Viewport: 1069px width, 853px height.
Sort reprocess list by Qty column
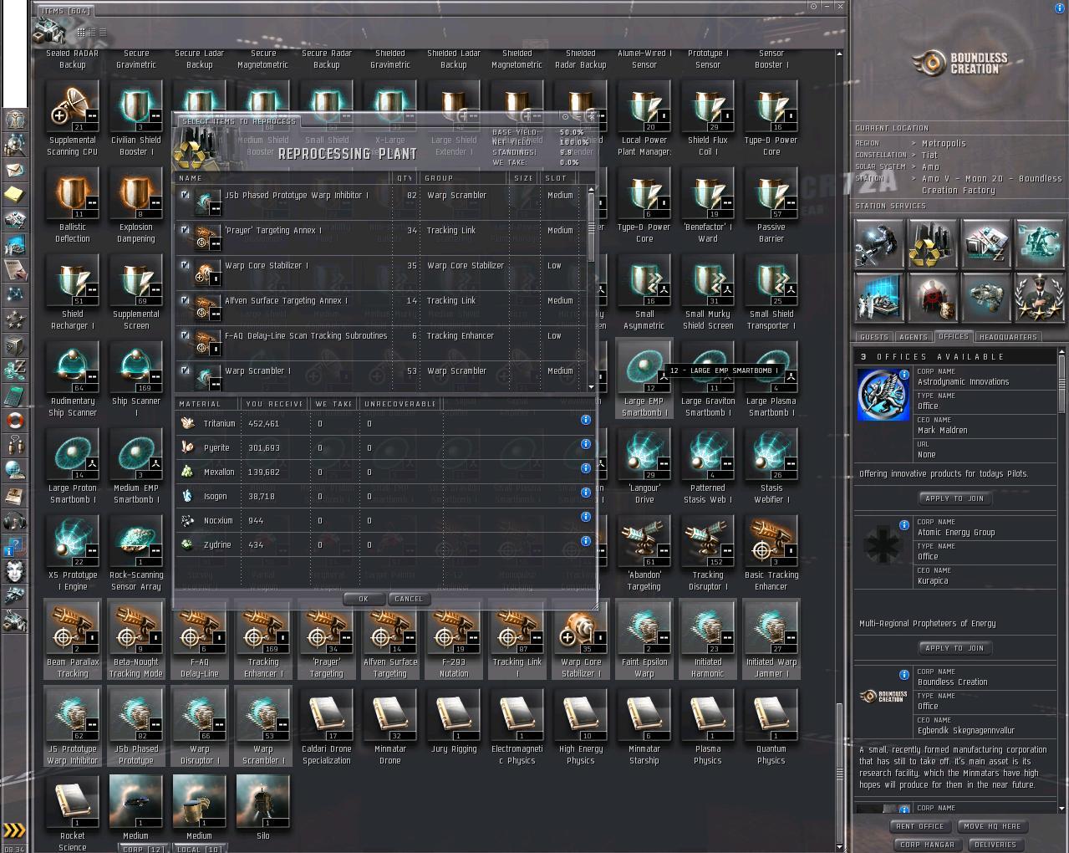point(405,178)
